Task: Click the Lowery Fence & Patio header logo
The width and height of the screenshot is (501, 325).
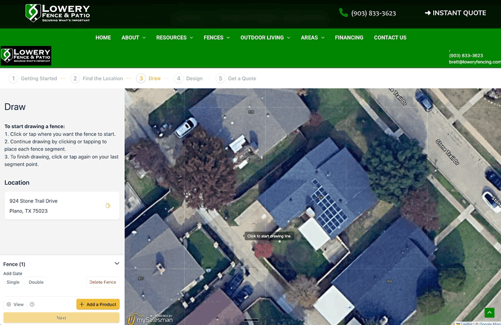Action: tap(58, 13)
